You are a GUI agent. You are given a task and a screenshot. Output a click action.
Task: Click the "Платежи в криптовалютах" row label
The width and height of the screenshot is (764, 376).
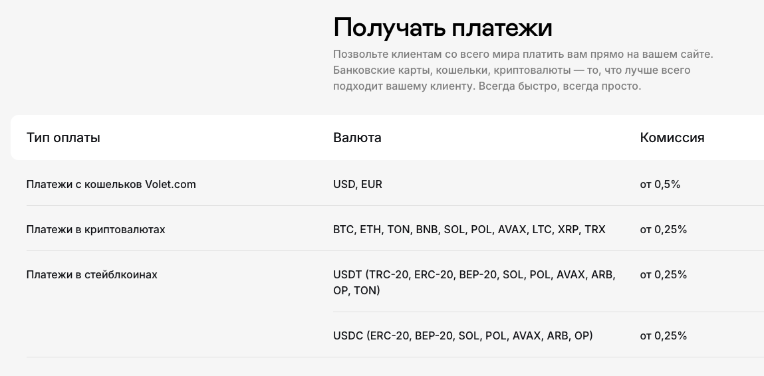coord(96,230)
